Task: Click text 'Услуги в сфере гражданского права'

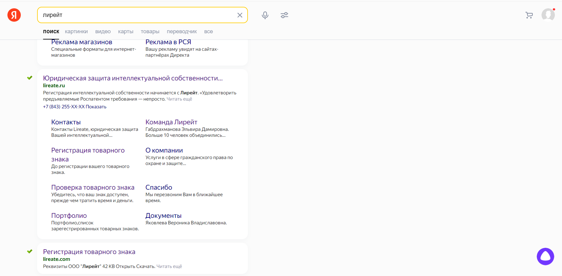Action: point(183,158)
